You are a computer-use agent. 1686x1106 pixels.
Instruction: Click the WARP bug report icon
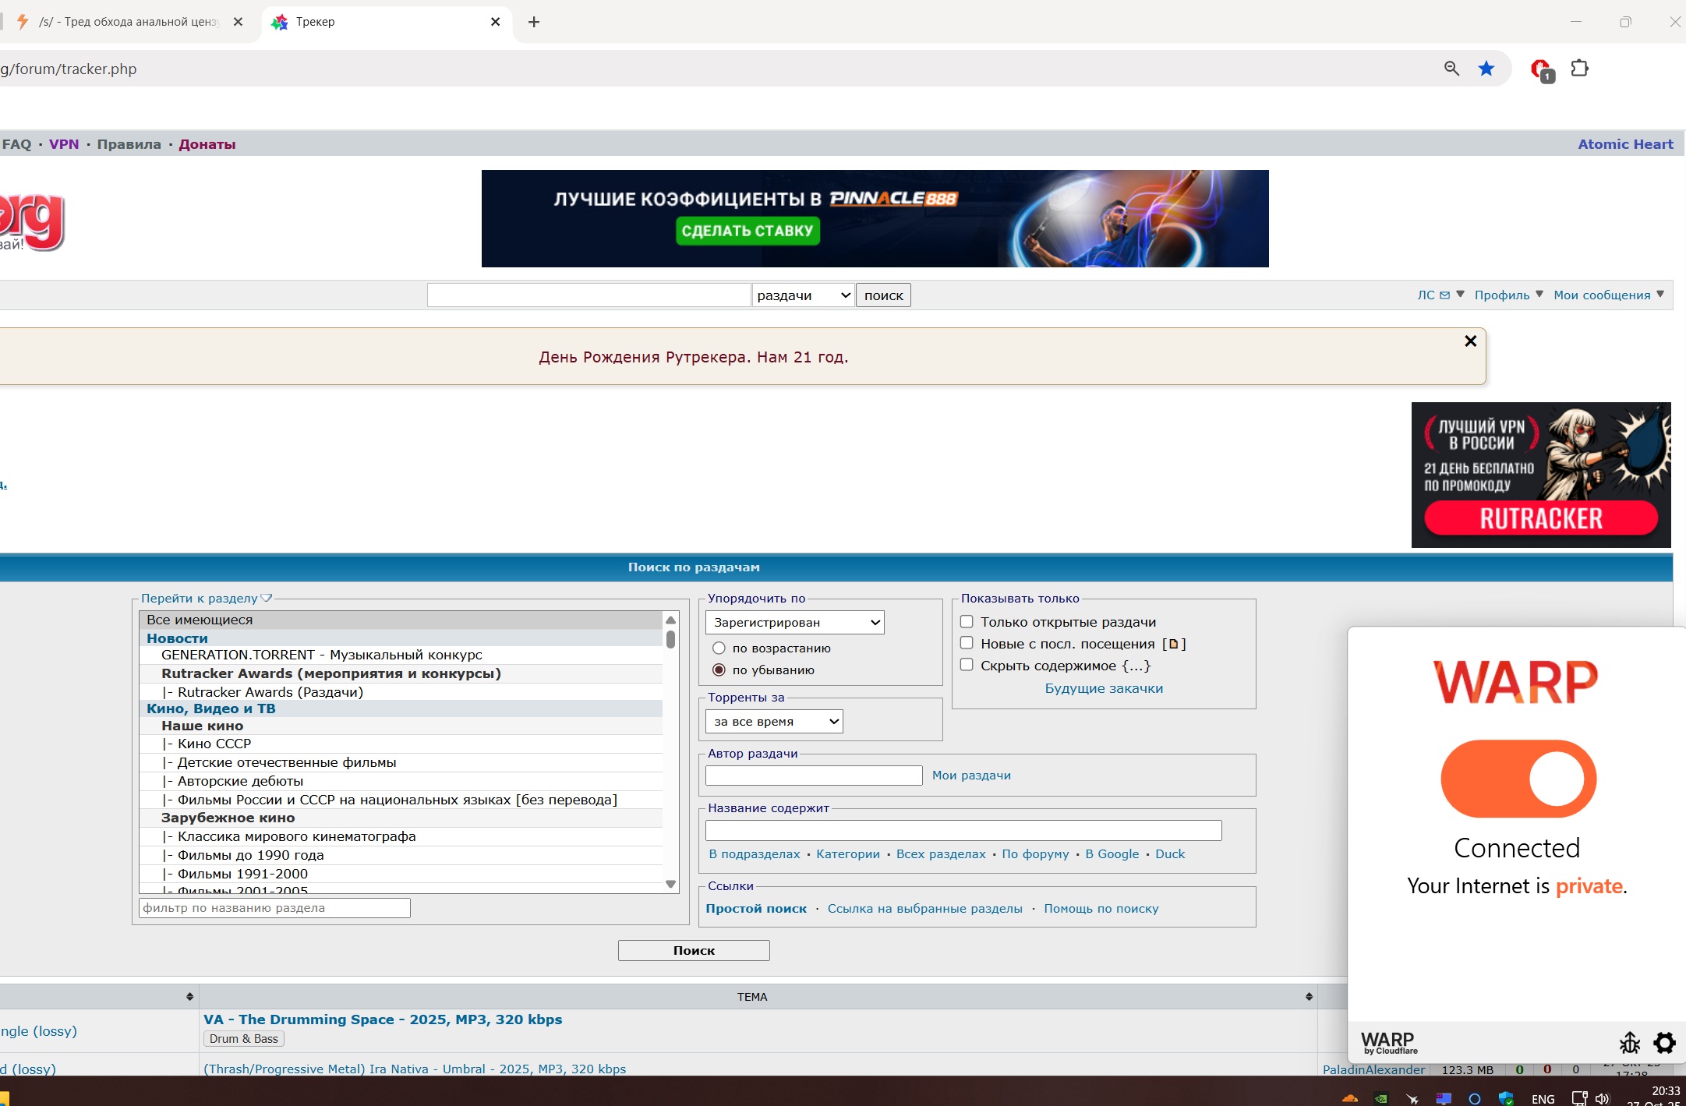point(1629,1042)
